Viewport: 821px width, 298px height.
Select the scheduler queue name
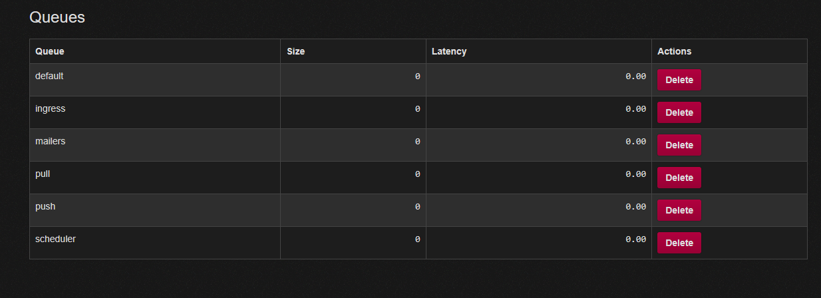pyautogui.click(x=55, y=239)
